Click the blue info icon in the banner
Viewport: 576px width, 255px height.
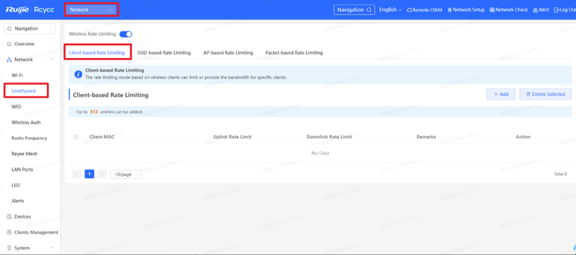[78, 74]
